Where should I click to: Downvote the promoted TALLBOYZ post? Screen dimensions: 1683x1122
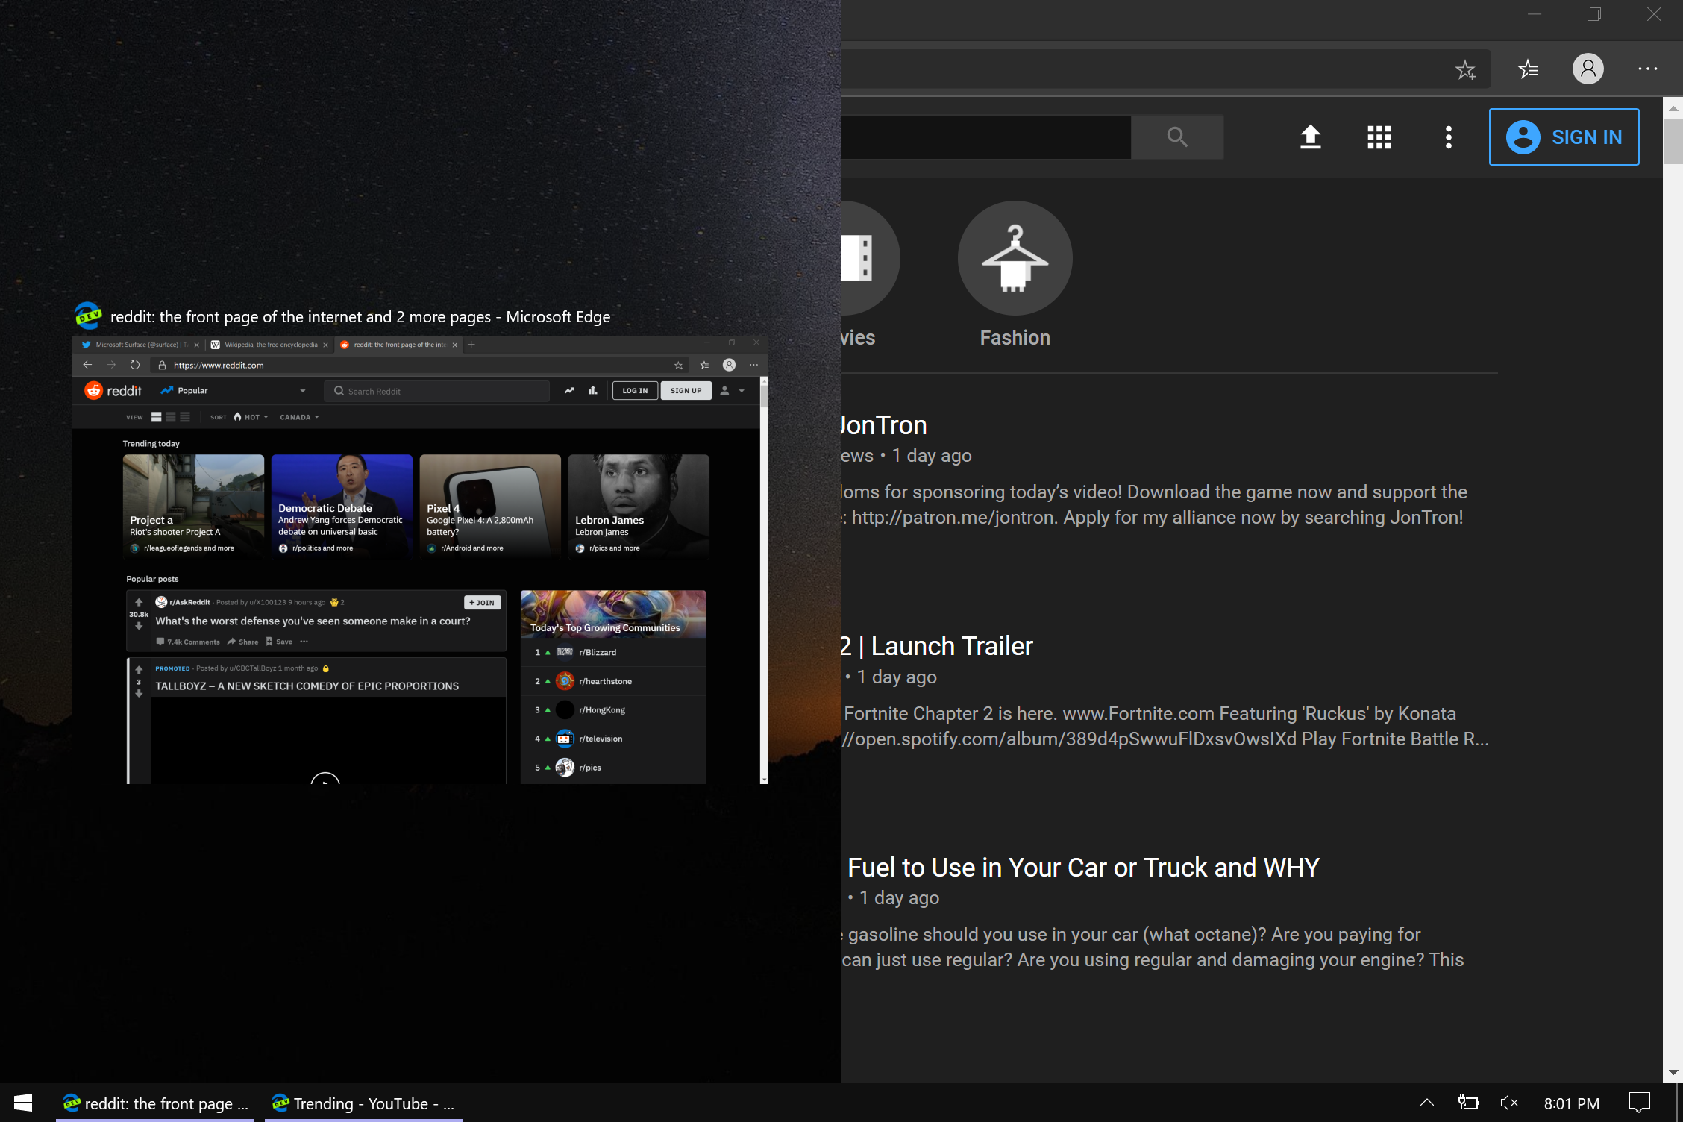[139, 694]
